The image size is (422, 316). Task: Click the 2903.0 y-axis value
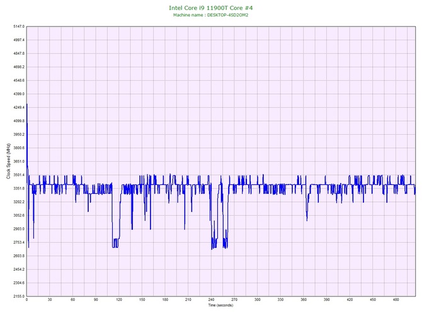click(19, 229)
